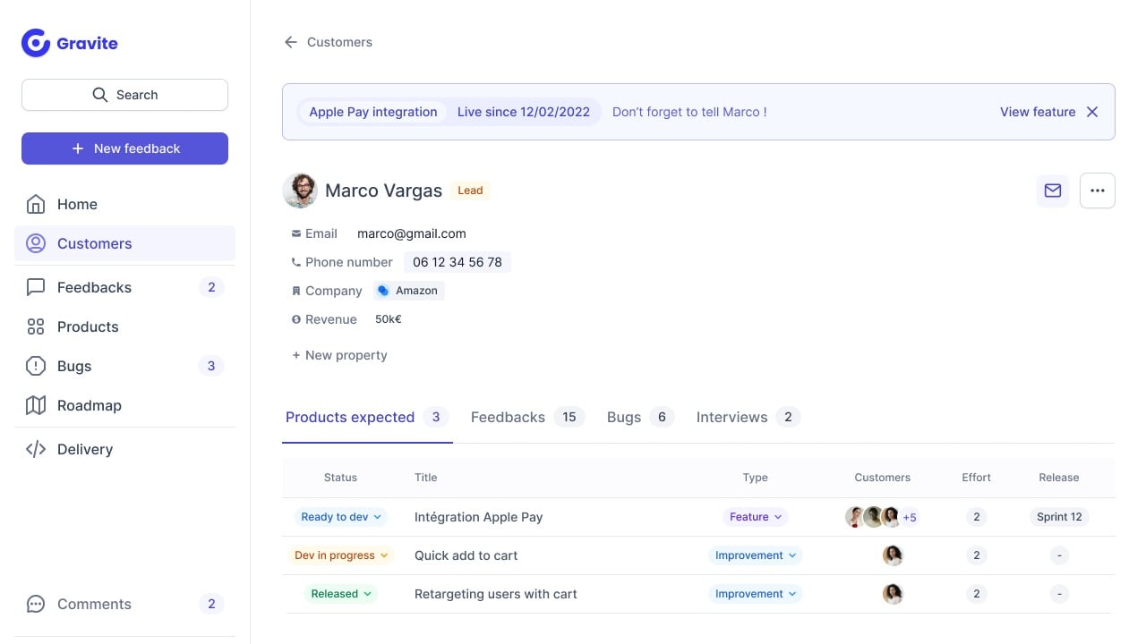Switch to the Interviews tab
1146x644 pixels.
pyautogui.click(x=731, y=417)
